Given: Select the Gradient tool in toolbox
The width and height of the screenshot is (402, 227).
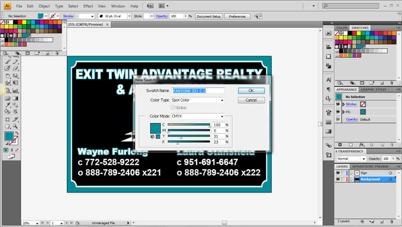Looking at the screenshot, I should 16,98.
